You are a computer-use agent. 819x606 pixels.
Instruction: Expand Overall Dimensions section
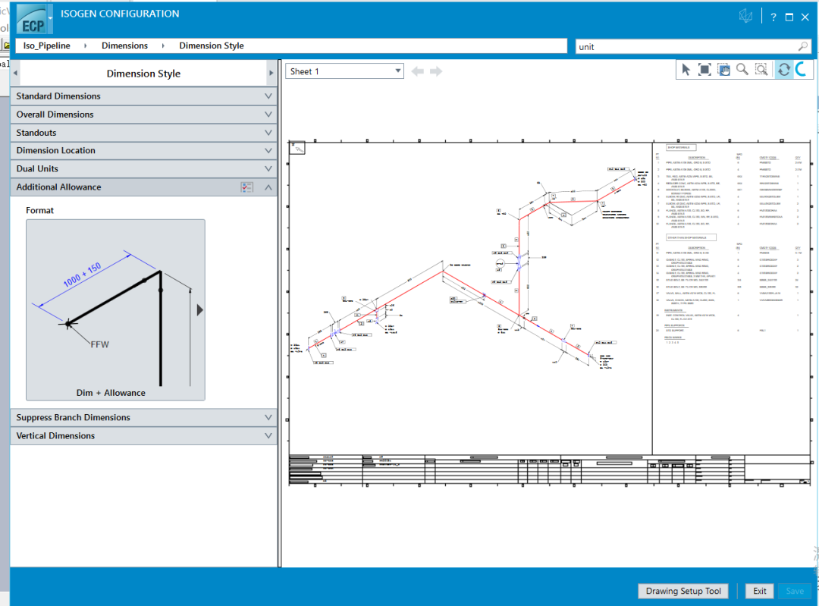tap(143, 115)
